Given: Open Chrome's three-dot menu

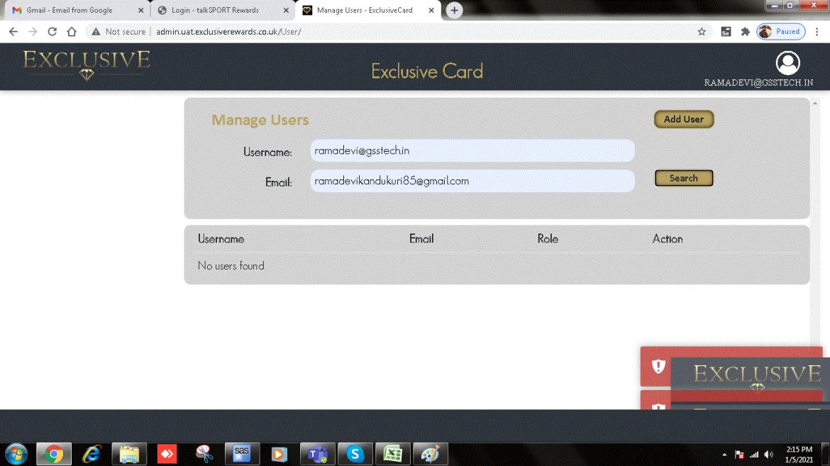Looking at the screenshot, I should click(x=817, y=32).
